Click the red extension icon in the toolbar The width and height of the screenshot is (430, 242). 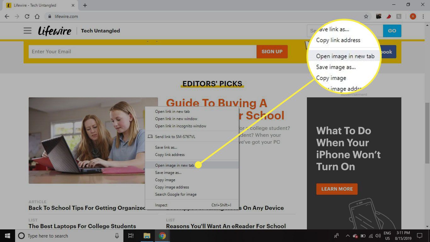coord(389,16)
